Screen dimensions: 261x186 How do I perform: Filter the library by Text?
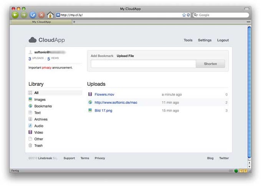(38, 113)
